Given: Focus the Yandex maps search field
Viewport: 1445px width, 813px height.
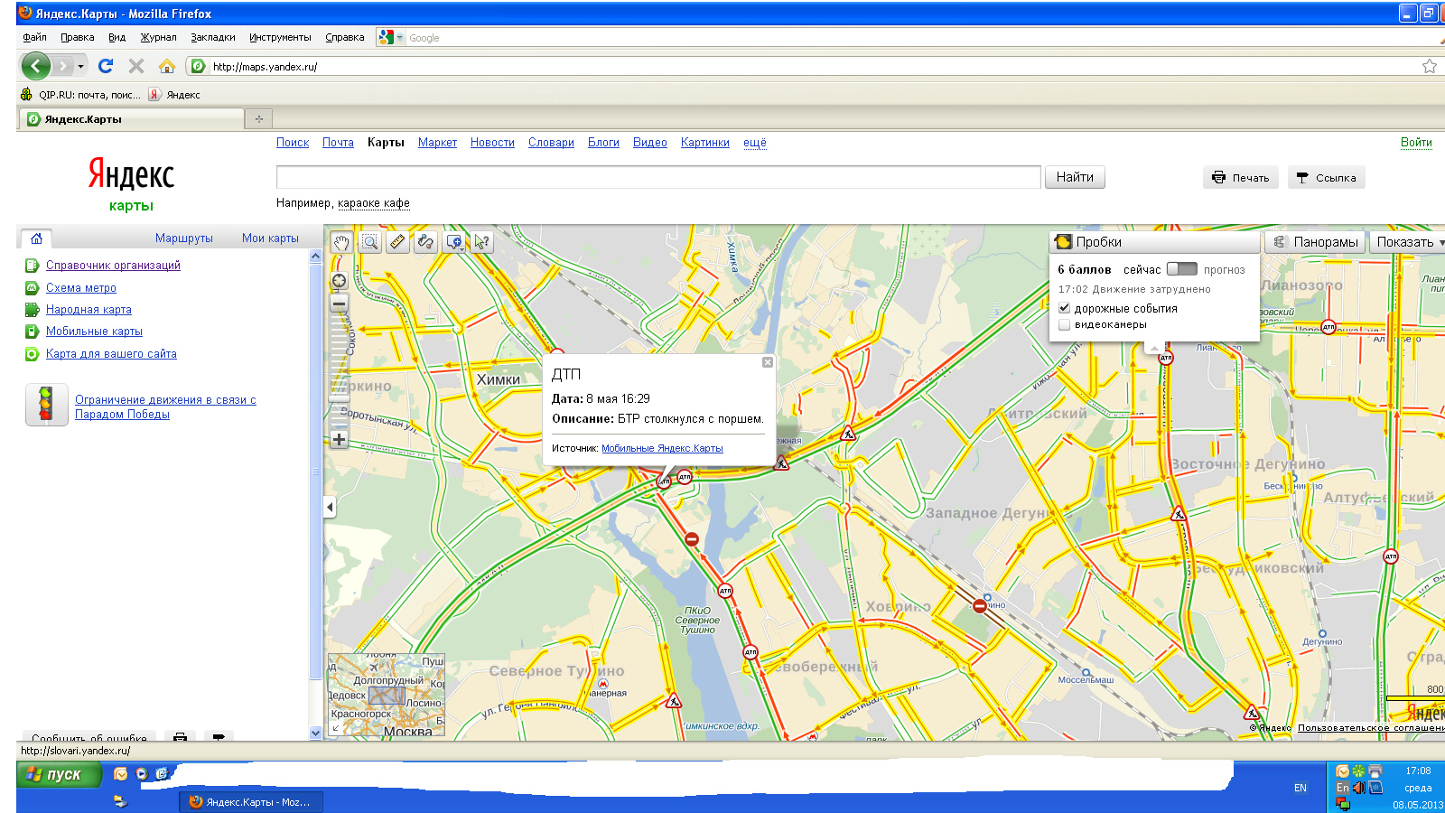Looking at the screenshot, I should click(x=658, y=177).
